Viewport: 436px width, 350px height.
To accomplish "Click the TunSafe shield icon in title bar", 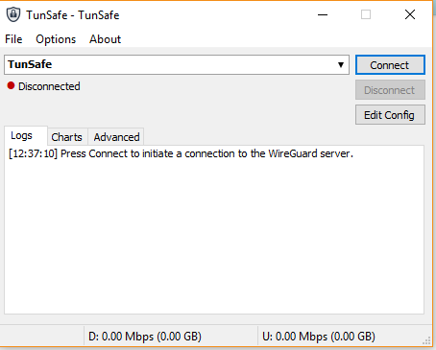I will (13, 14).
